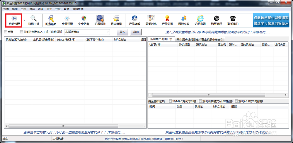Screen dimensions: 293x143
Task: Sort by IP地址(打勾控制) column header
Action: click(18, 40)
